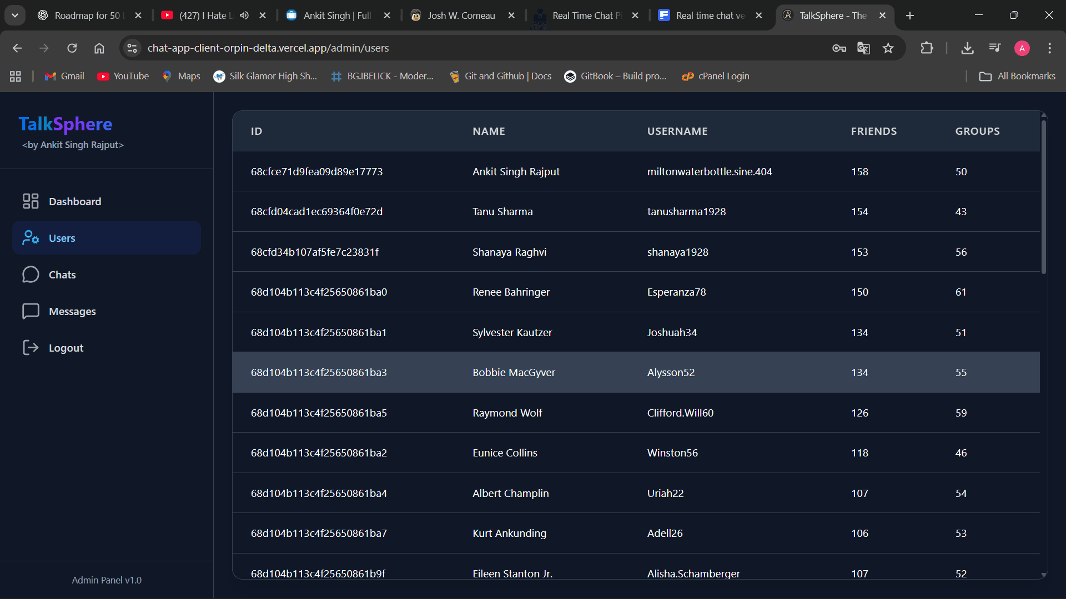
Task: Open the browser downloads icon
Action: click(967, 48)
